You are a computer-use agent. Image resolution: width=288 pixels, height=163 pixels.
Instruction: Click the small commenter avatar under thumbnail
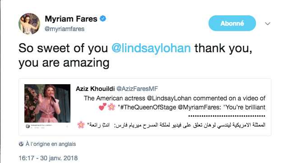tap(28, 126)
